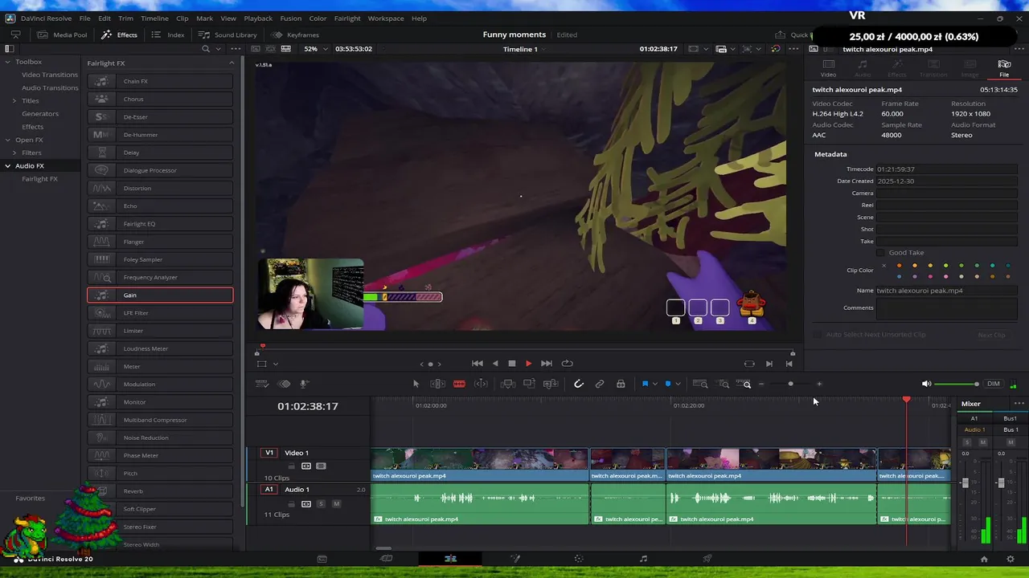Open the Marker color dropdown arrow
Viewport: 1029px width, 578px height.
pos(678,384)
